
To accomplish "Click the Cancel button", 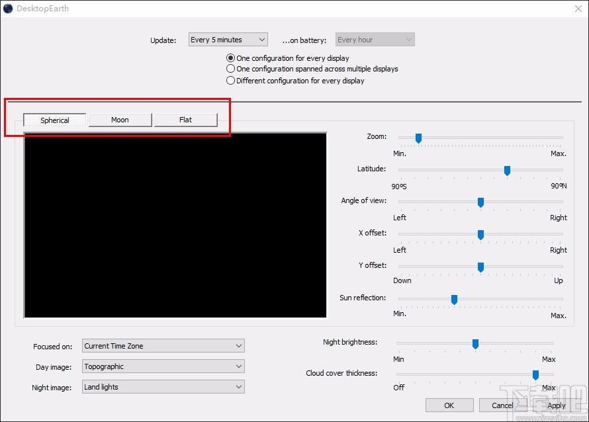I will click(502, 405).
